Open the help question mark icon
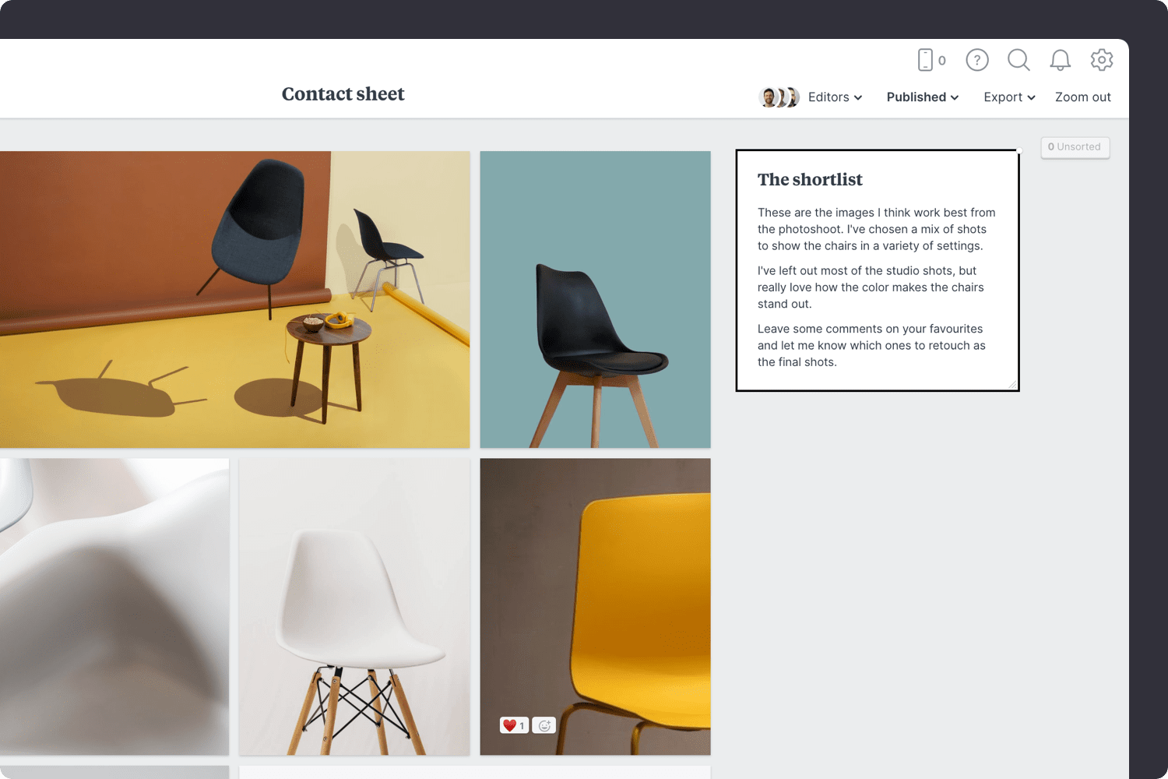1168x779 pixels. click(977, 60)
